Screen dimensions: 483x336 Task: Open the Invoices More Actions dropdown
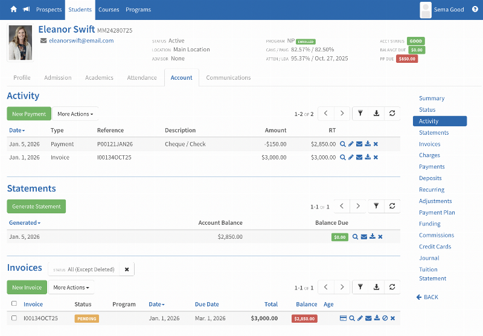point(71,288)
